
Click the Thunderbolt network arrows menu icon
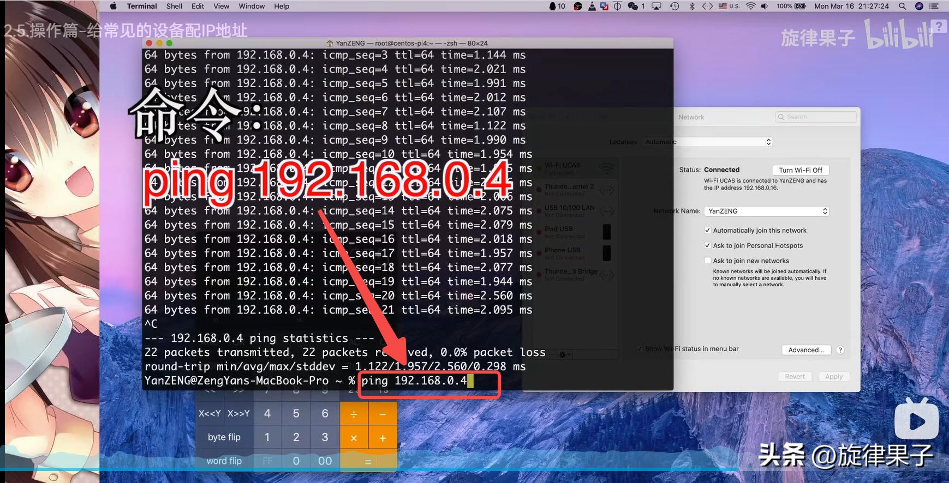(707, 6)
